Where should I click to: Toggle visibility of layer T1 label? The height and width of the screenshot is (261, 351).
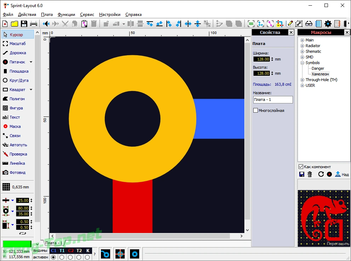click(x=62, y=251)
